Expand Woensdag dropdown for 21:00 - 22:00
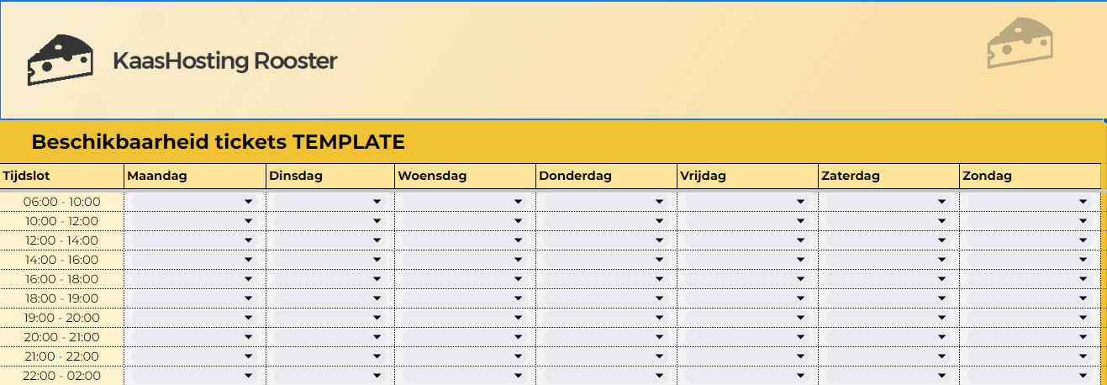Viewport: 1107px width, 385px height. coord(519,356)
